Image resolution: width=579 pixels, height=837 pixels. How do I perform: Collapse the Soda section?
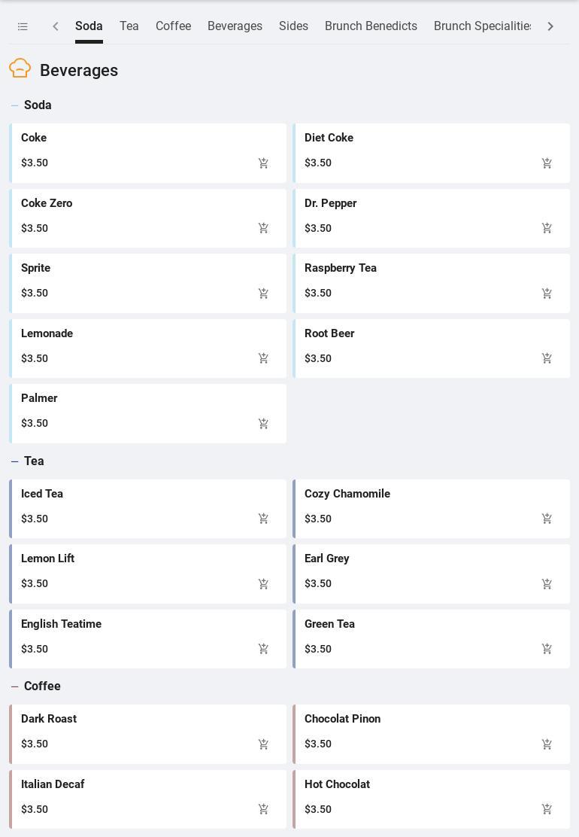14,105
